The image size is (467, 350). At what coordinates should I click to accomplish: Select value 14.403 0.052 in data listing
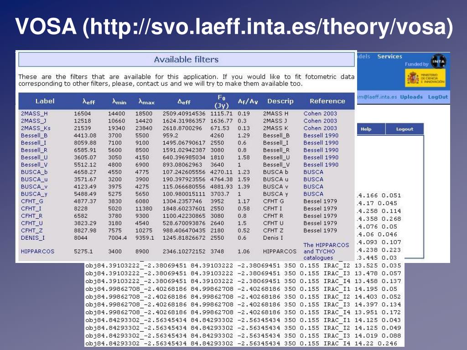[378, 297]
